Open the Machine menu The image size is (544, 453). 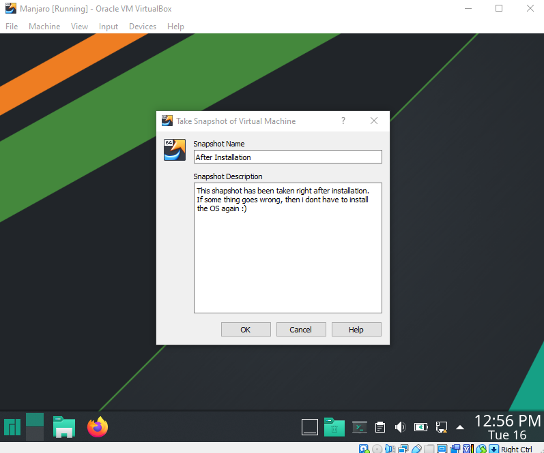point(44,27)
